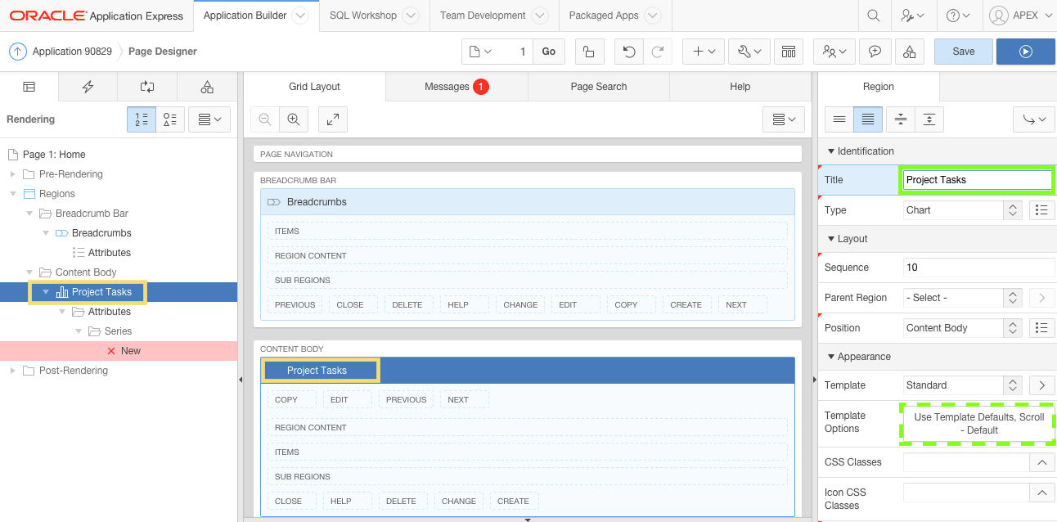The height and width of the screenshot is (522, 1057).
Task: Click the Undo arrow icon
Action: pyautogui.click(x=628, y=52)
